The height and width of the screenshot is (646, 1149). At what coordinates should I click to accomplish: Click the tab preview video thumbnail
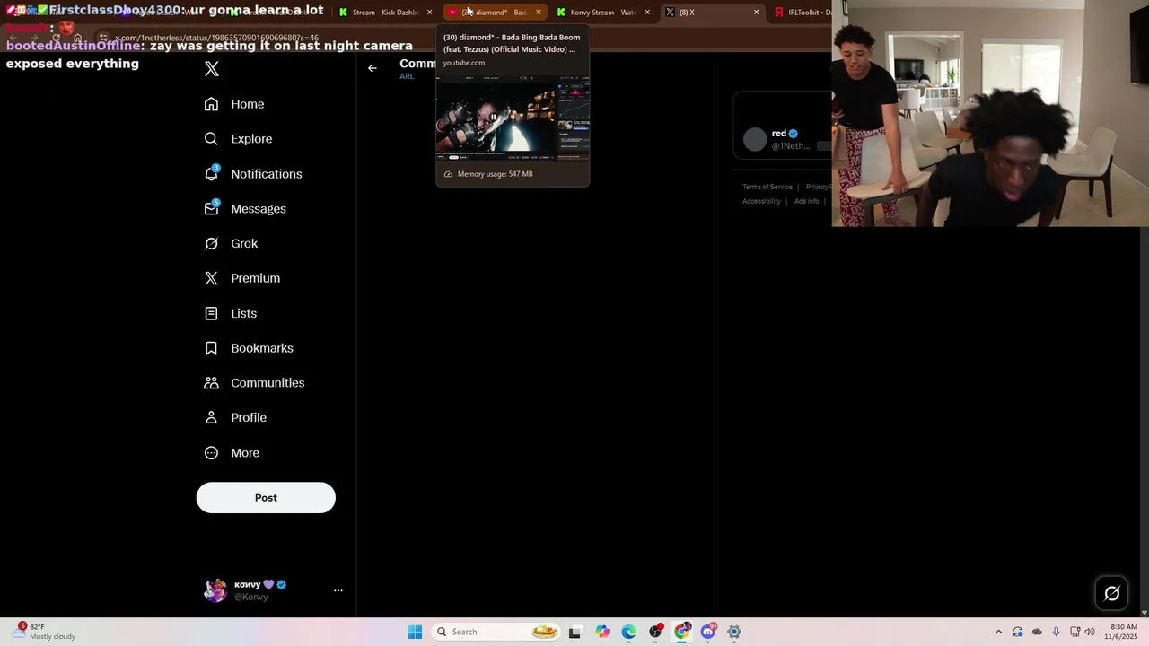pyautogui.click(x=513, y=117)
